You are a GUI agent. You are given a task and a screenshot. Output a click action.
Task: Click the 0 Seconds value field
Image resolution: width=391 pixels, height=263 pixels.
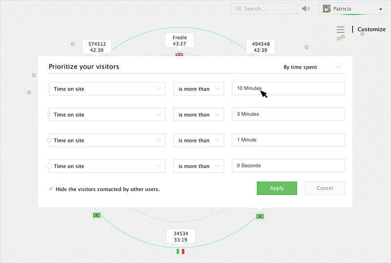click(288, 165)
